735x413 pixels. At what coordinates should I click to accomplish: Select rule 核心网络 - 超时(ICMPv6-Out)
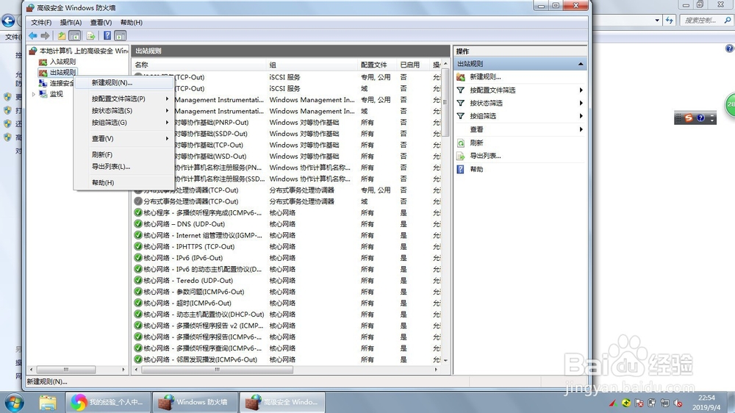tap(187, 304)
